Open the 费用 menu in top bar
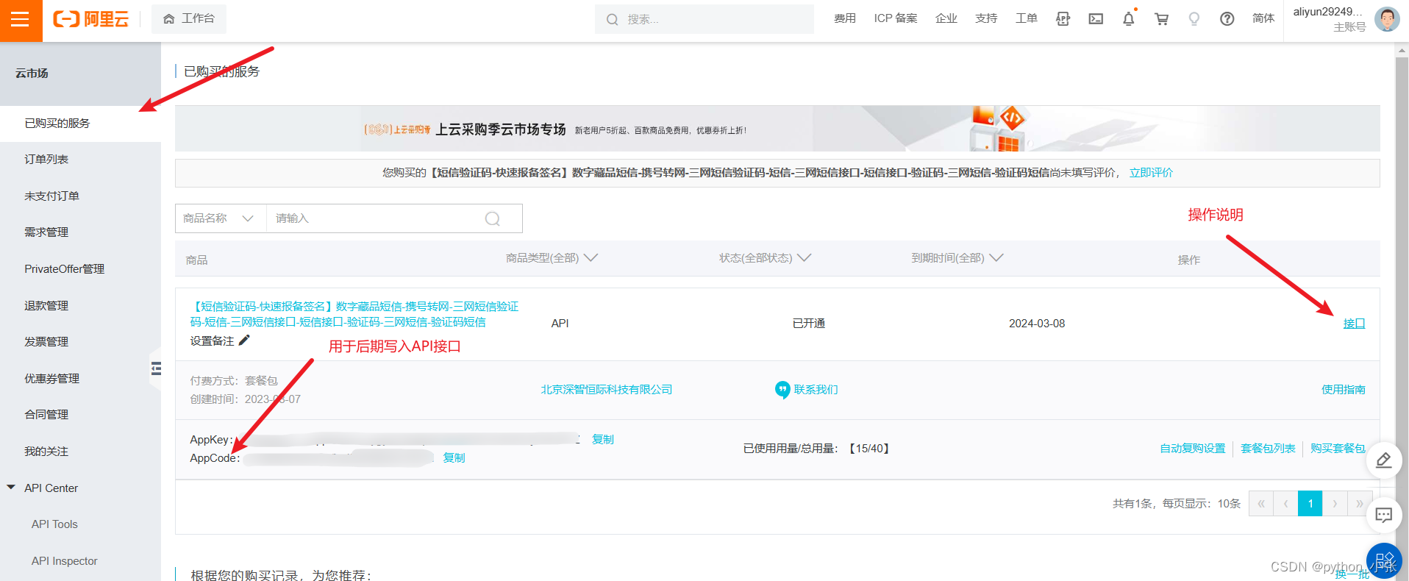This screenshot has height=581, width=1409. coord(845,18)
